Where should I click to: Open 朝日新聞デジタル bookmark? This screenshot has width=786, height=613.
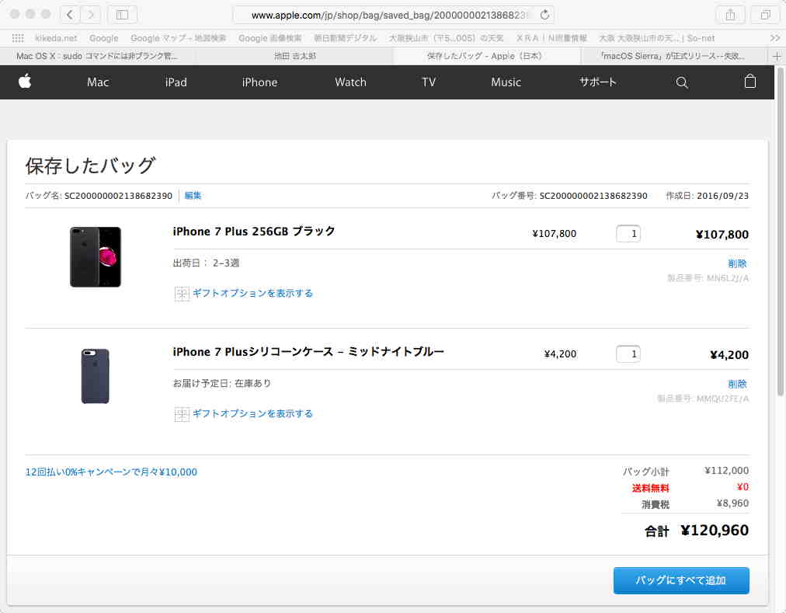pyautogui.click(x=345, y=38)
